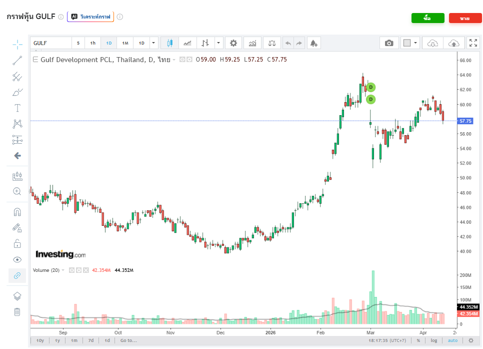Remove the Volume indicator with its X icon
This screenshot has width=483, height=349.
click(x=86, y=270)
